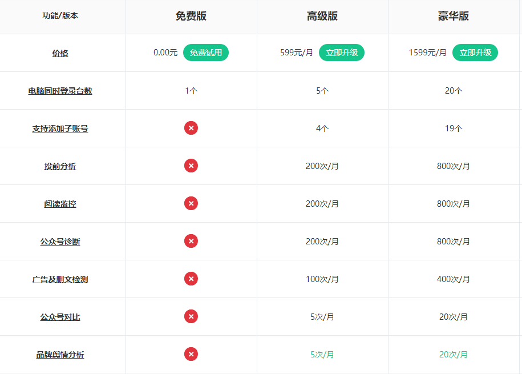Screen dimensions: 522x374
Task: Open the 投前分析 feature link
Action: point(60,166)
